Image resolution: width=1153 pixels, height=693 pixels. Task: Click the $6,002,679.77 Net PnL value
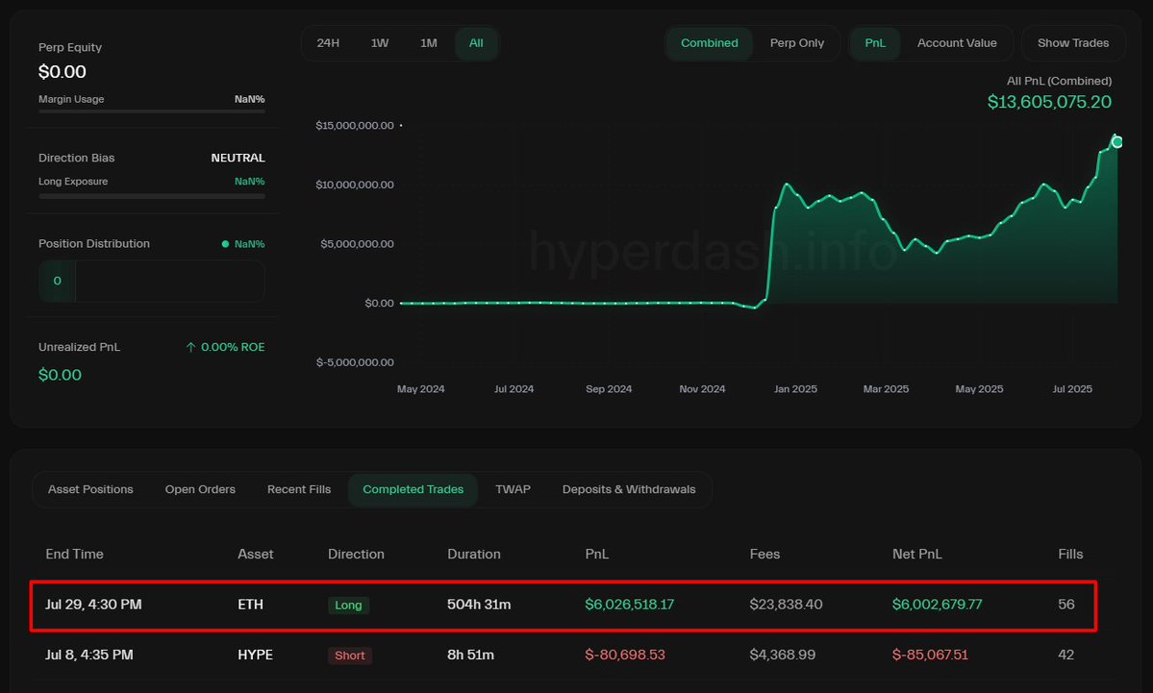click(x=937, y=604)
